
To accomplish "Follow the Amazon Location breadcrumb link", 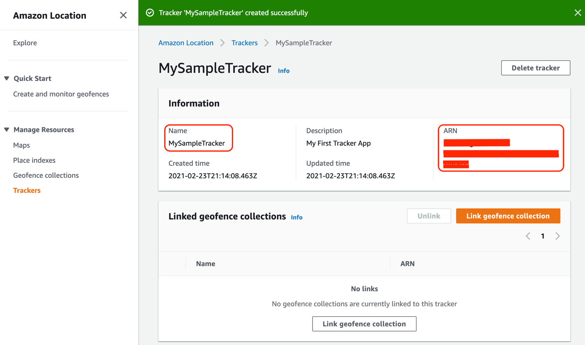I will 186,43.
